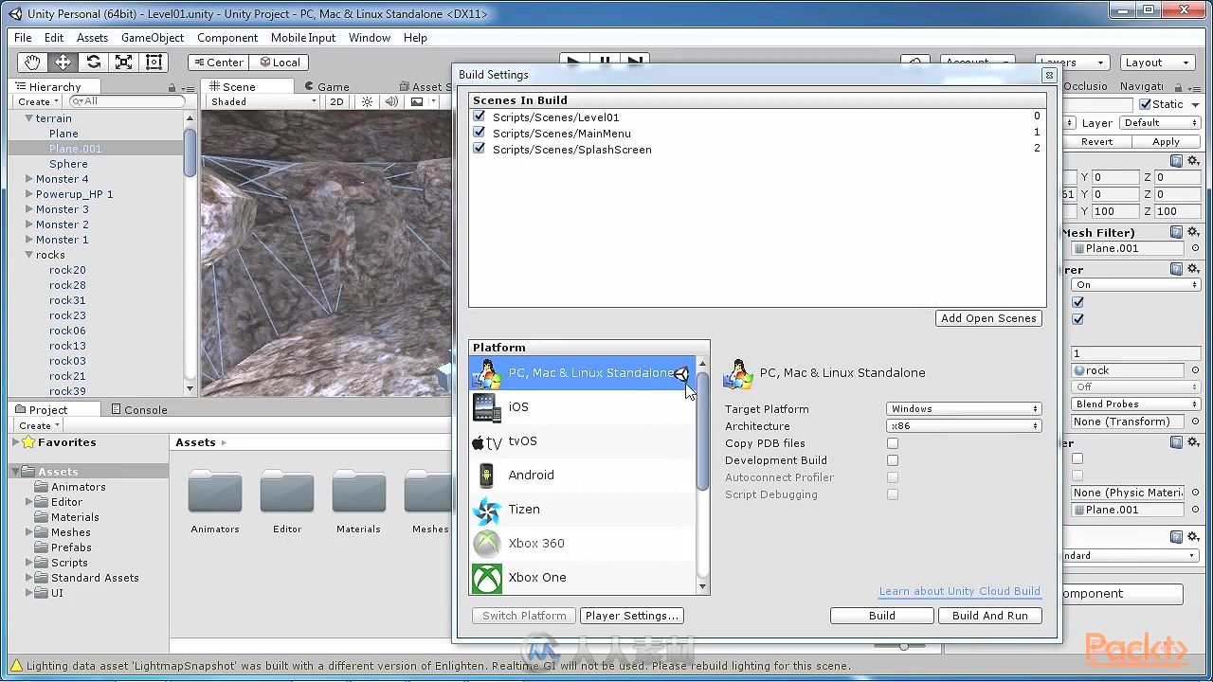Open Architecture x86 dropdown

tap(964, 426)
